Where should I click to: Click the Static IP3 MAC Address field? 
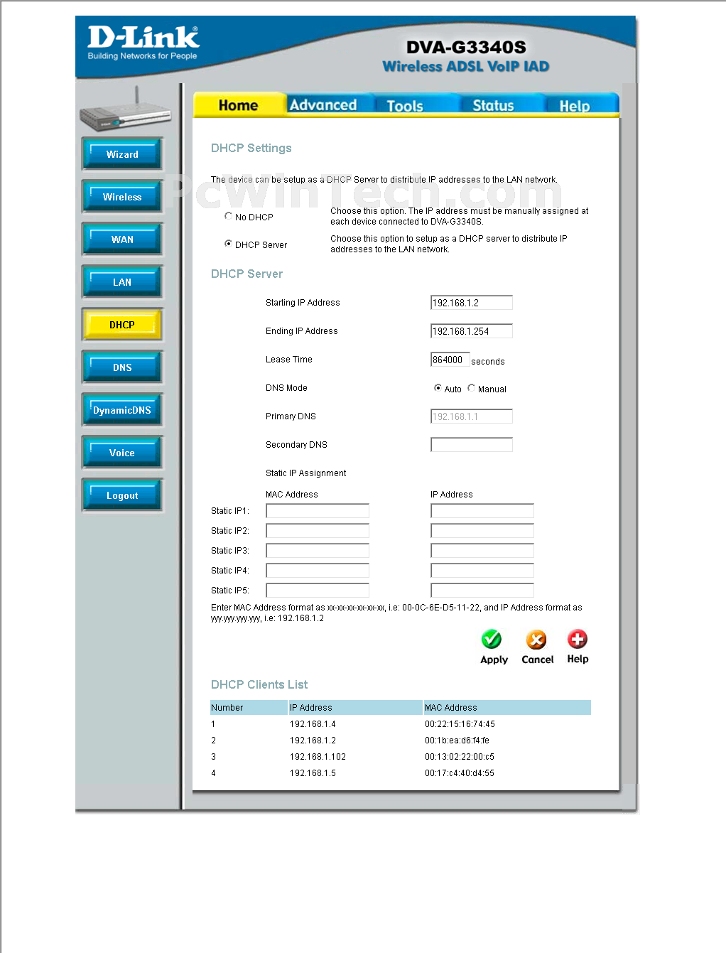click(x=318, y=551)
